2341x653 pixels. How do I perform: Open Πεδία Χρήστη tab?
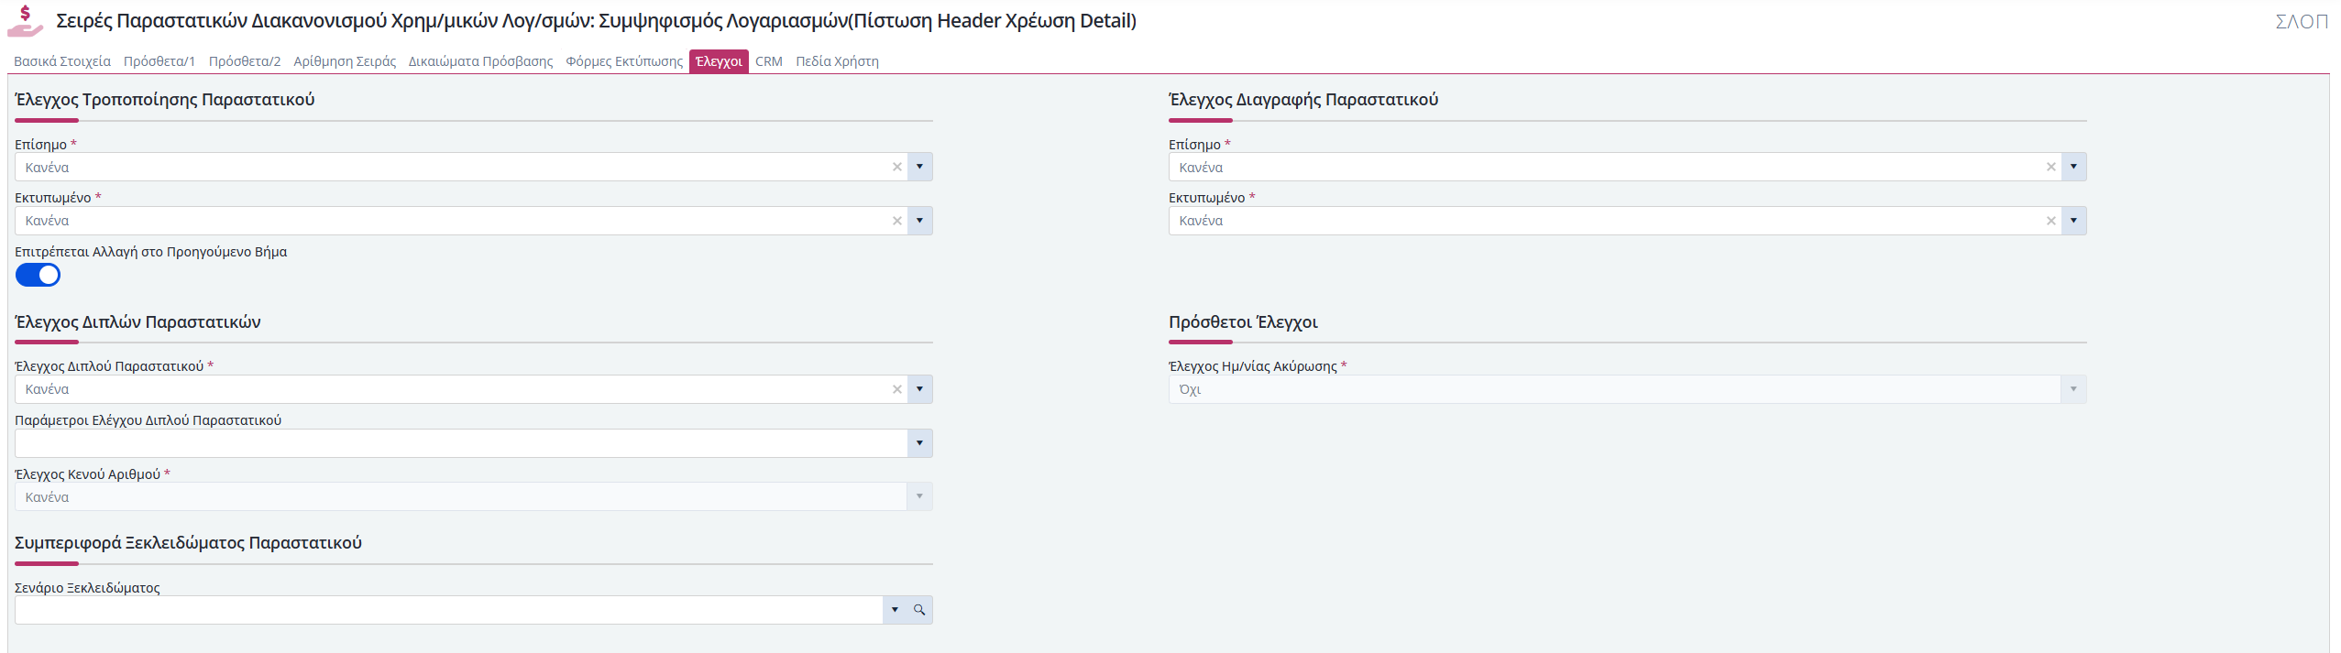point(837,61)
